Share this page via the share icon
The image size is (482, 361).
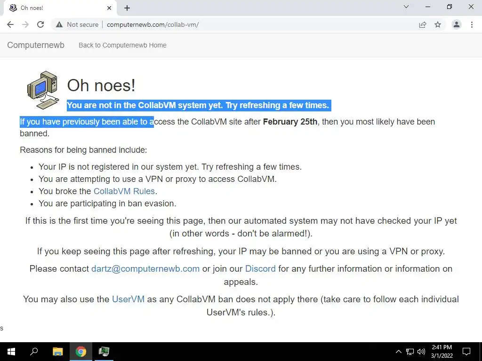(x=423, y=24)
